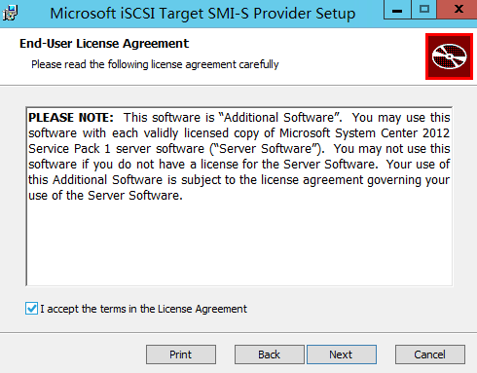Screen dimensions: 477x373
Task: Click the 'I accept the terms' label text
Action: tap(143, 309)
